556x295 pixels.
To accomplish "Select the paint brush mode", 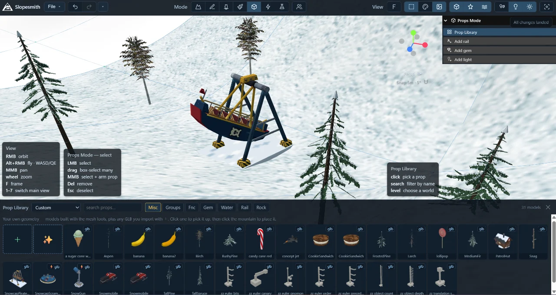I will [x=240, y=7].
